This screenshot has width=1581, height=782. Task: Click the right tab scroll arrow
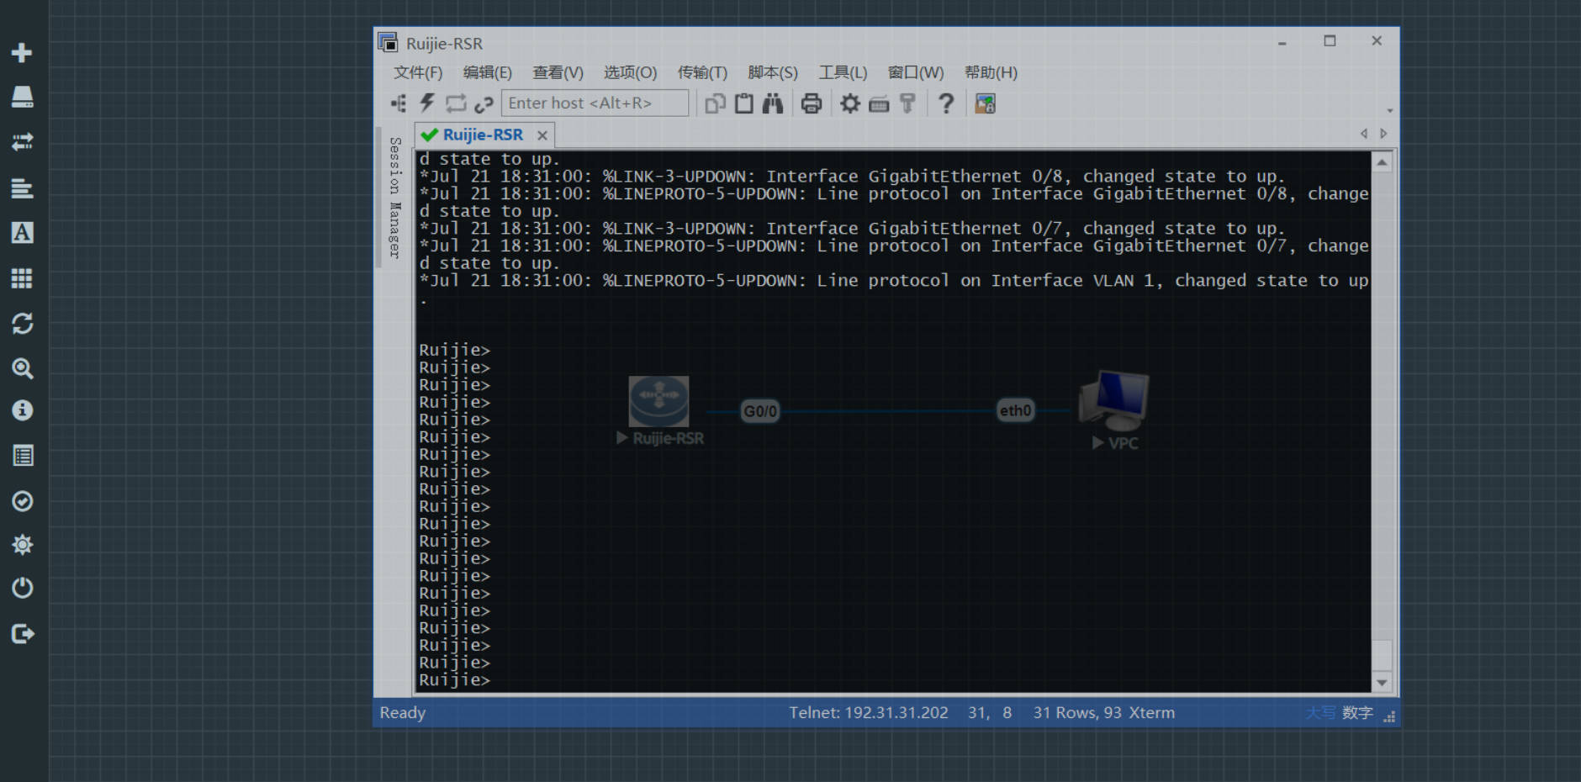1383,134
